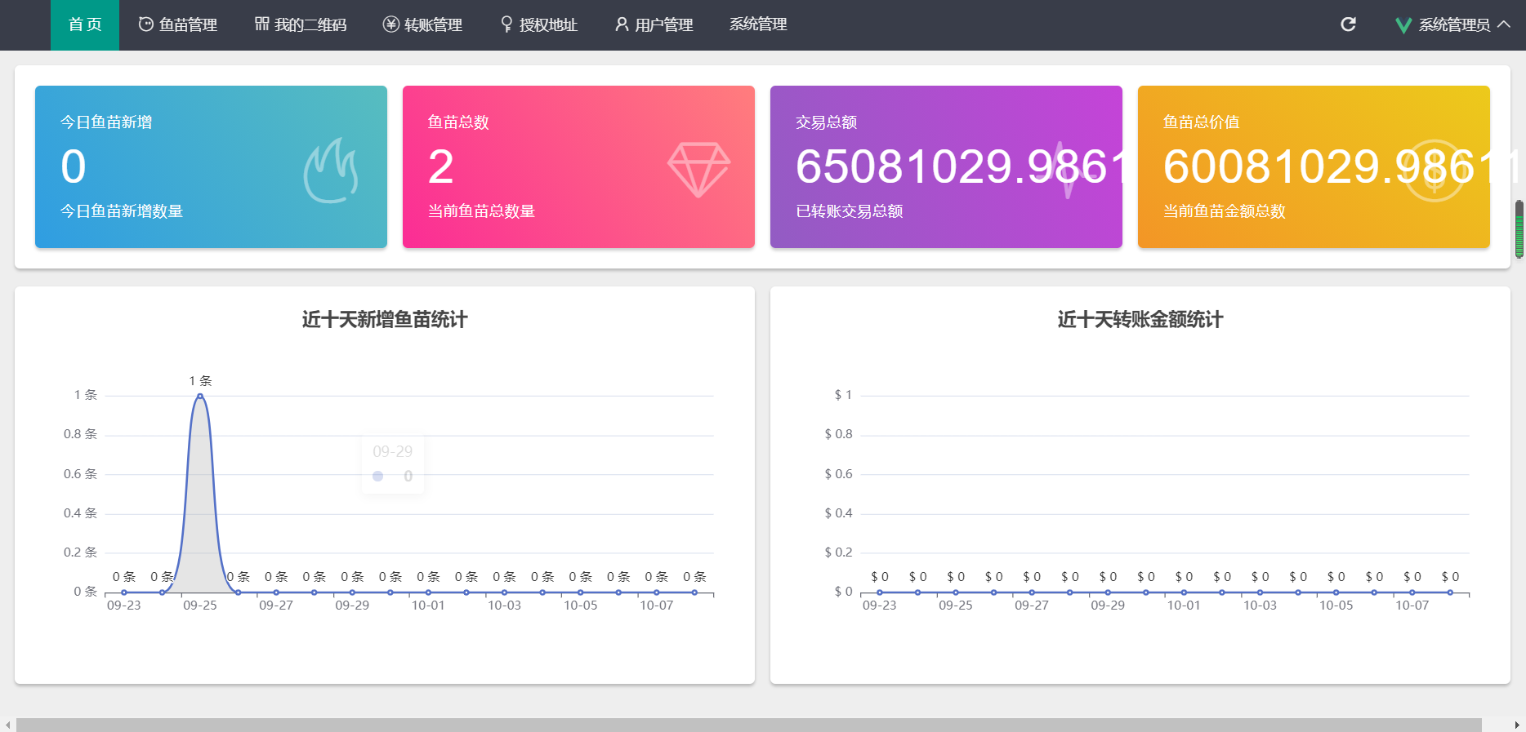The height and width of the screenshot is (732, 1526).
Task: Click the QR grid icon beside 我的二维码
Action: tap(261, 24)
